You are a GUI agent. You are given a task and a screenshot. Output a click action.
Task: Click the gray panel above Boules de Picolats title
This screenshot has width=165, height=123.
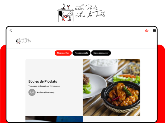(54, 69)
